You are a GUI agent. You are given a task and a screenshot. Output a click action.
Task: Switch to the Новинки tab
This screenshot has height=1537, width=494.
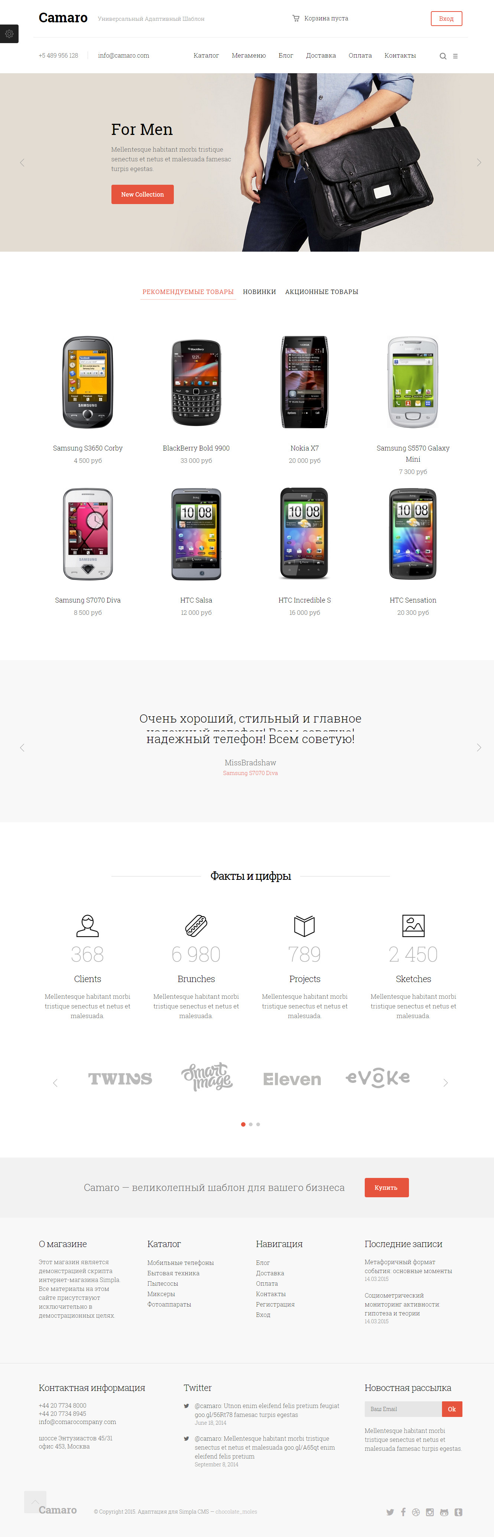pyautogui.click(x=259, y=292)
